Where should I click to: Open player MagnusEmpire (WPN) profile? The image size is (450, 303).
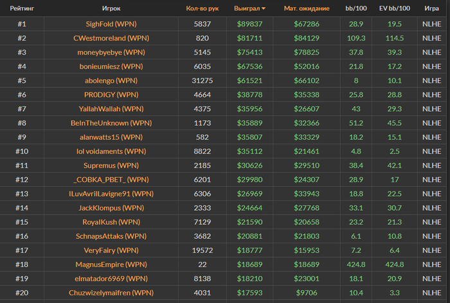pos(111,264)
